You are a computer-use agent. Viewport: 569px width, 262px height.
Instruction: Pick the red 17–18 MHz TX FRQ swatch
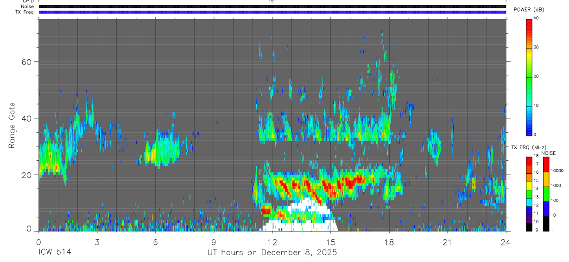(529, 161)
